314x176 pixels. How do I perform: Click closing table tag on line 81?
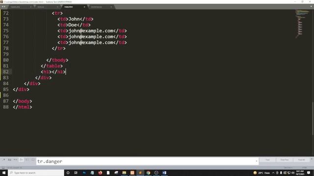click(52, 66)
